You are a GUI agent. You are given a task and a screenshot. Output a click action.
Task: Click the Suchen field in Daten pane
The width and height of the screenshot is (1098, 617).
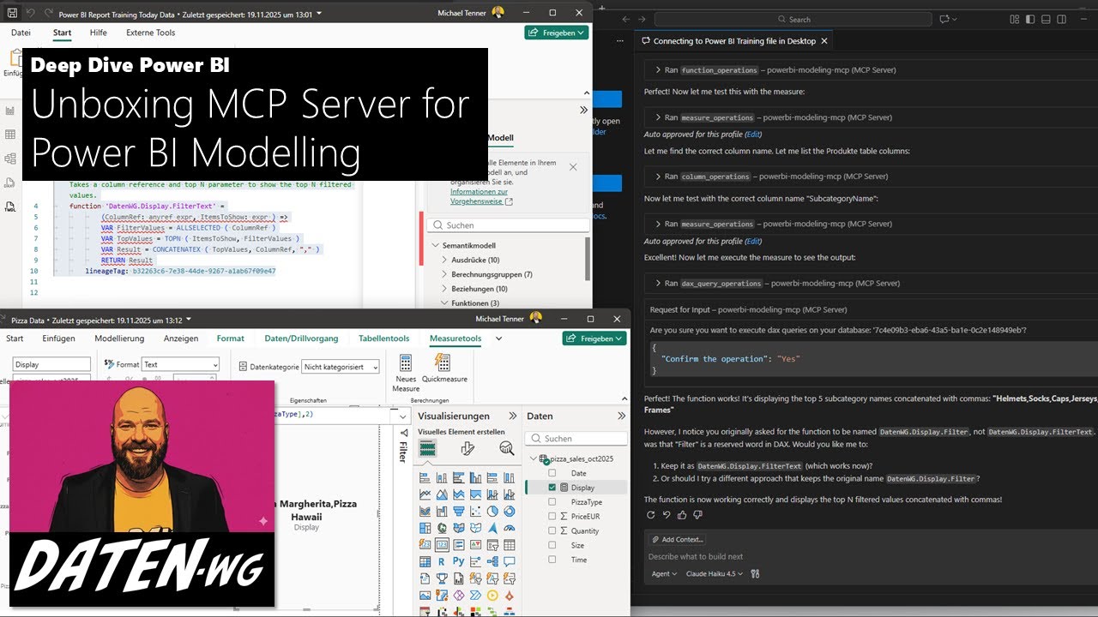pyautogui.click(x=577, y=438)
